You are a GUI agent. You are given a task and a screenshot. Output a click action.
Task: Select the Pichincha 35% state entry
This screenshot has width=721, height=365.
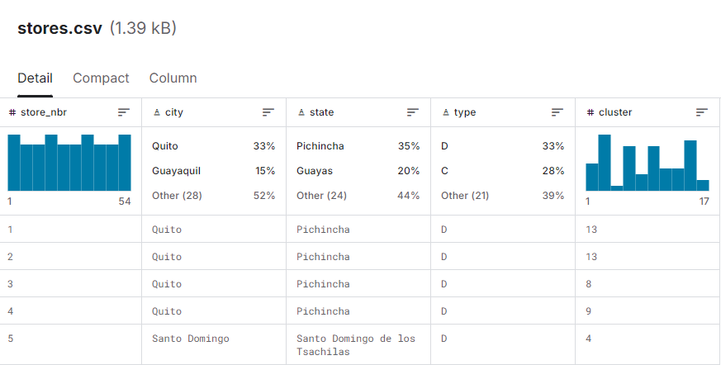(x=358, y=146)
